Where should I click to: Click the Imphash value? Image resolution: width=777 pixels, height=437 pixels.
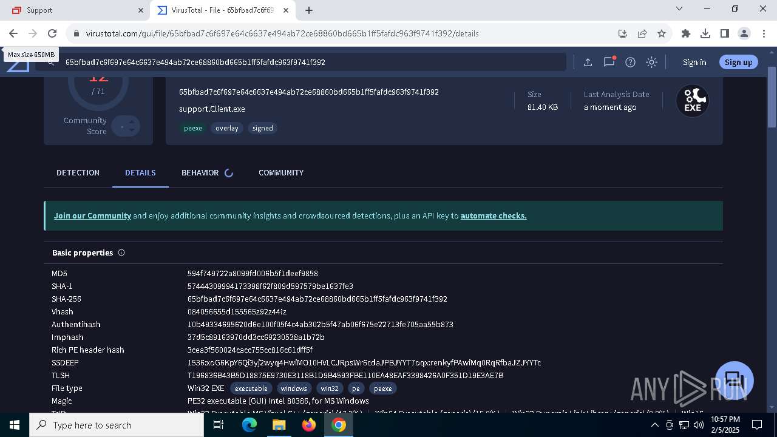tap(256, 337)
